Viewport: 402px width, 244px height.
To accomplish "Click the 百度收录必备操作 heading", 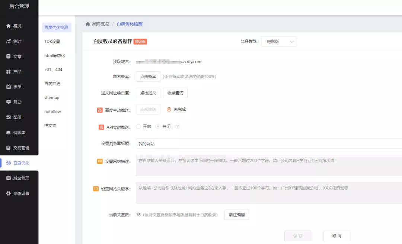I will pos(112,41).
